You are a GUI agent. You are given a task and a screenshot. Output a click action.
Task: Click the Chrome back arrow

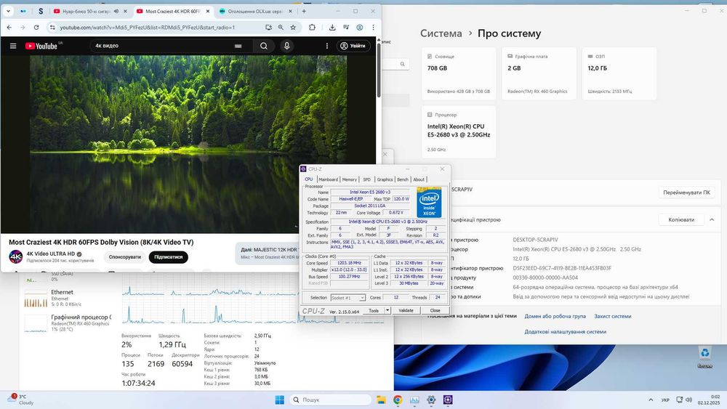point(9,28)
